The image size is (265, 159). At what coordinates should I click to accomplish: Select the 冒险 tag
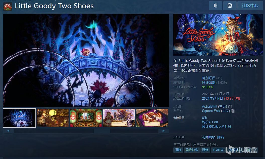coord(178,150)
